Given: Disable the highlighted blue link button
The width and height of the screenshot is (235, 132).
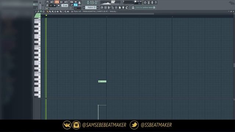Looking at the screenshot, I should 75,5.
